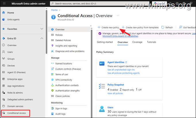Click the Users person icon in sidebar
Viewport: 196px width, 118px height.
[3, 52]
